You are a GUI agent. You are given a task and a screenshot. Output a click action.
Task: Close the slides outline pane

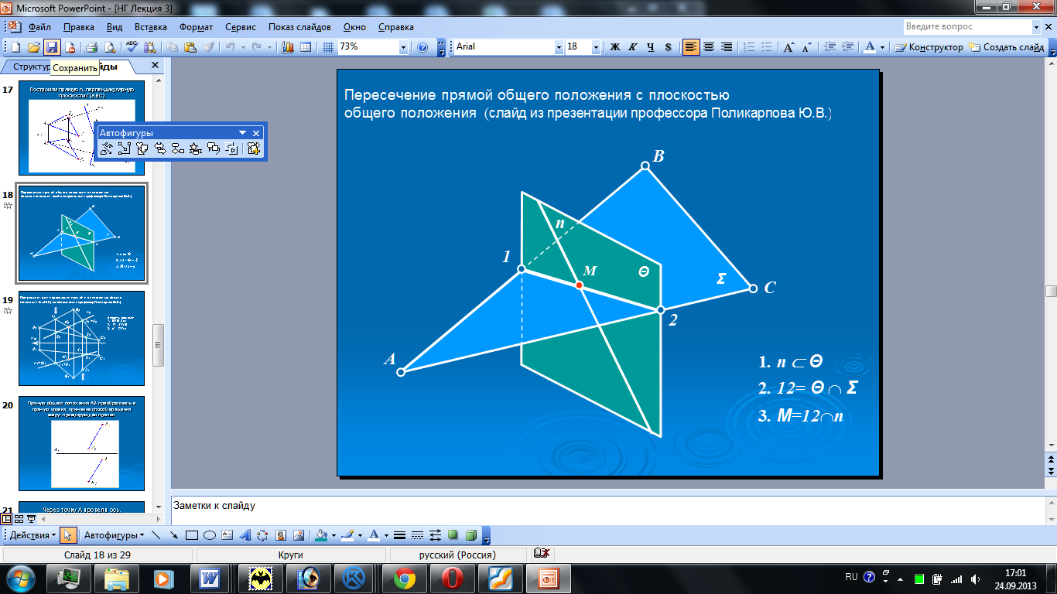click(155, 66)
